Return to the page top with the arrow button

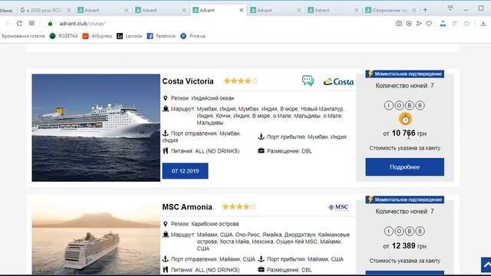pyautogui.click(x=486, y=265)
